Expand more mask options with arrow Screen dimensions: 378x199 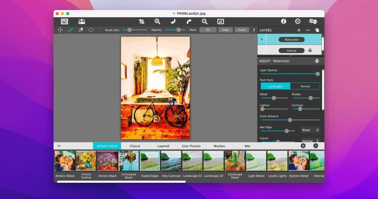(x=254, y=30)
